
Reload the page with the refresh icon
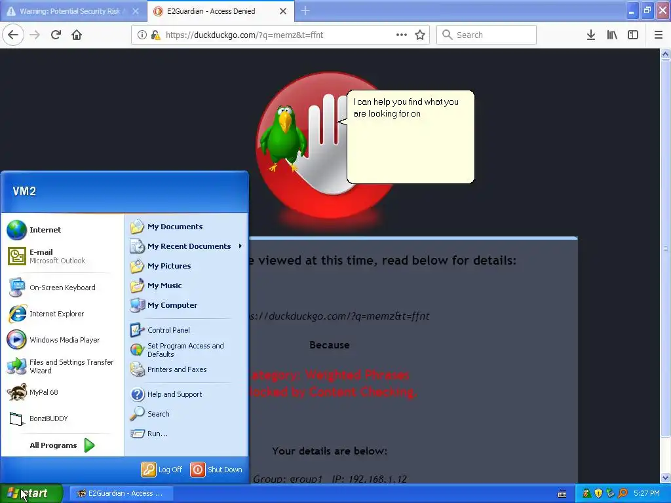click(x=56, y=35)
